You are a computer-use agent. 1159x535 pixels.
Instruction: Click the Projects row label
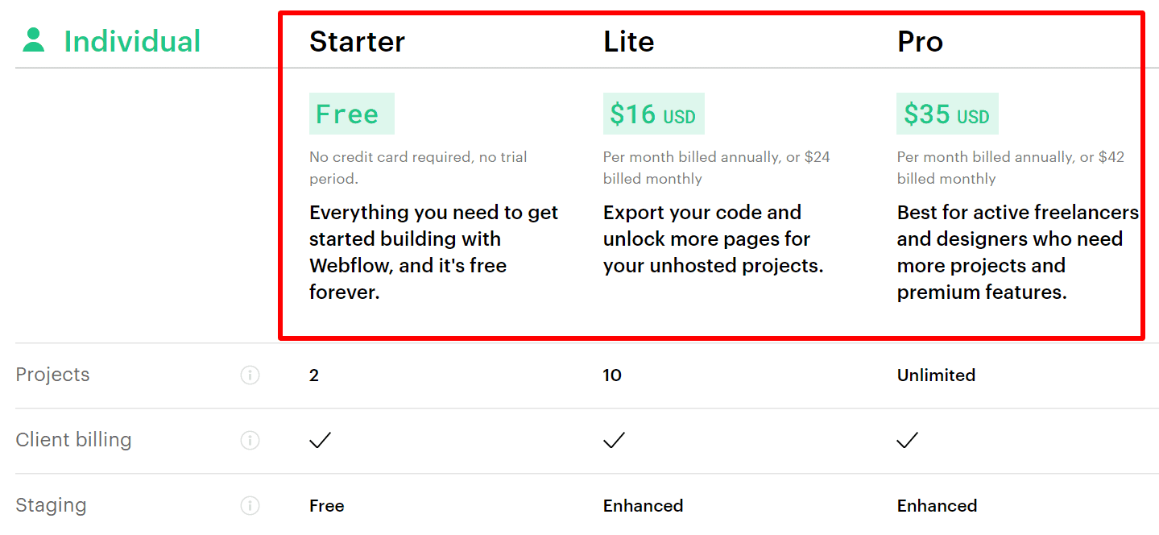pos(52,375)
